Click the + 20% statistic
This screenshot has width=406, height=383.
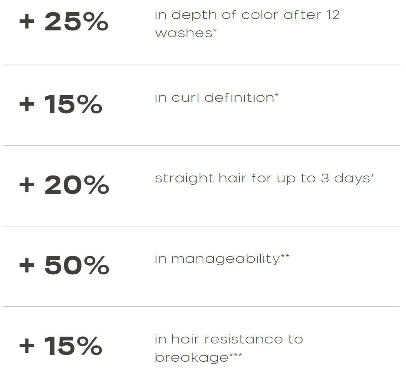[x=64, y=185]
